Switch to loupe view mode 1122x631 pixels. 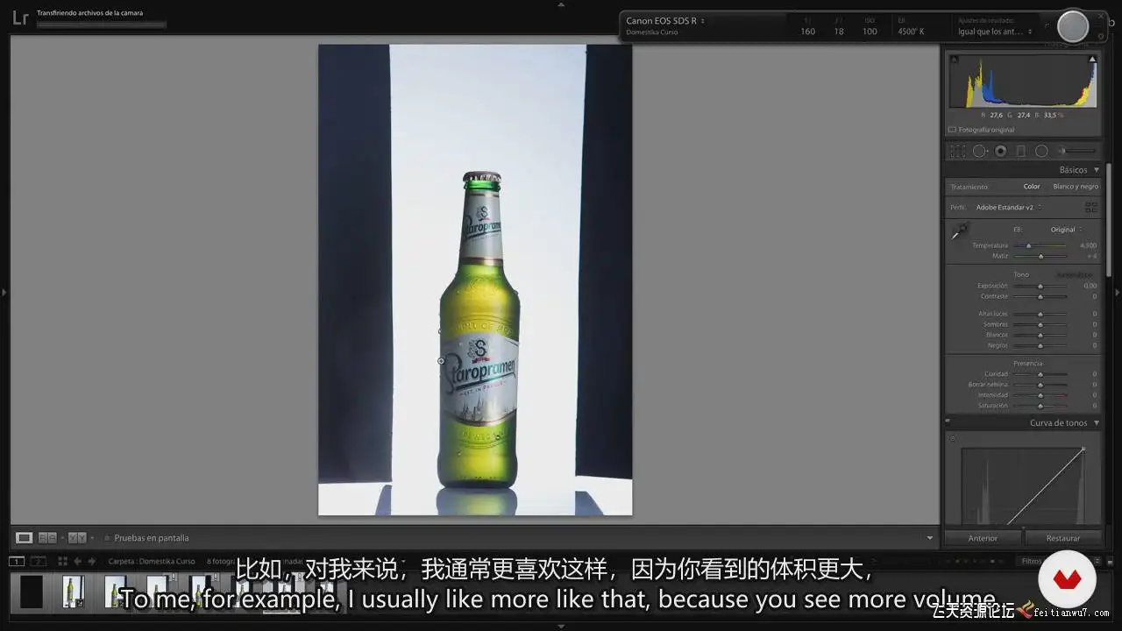[x=25, y=538]
